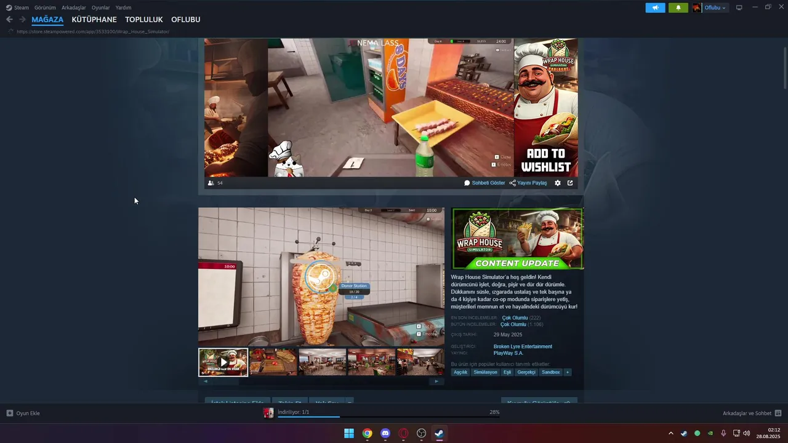Click the downloading game icon in status bar
Image resolution: width=788 pixels, height=443 pixels.
pos(268,413)
